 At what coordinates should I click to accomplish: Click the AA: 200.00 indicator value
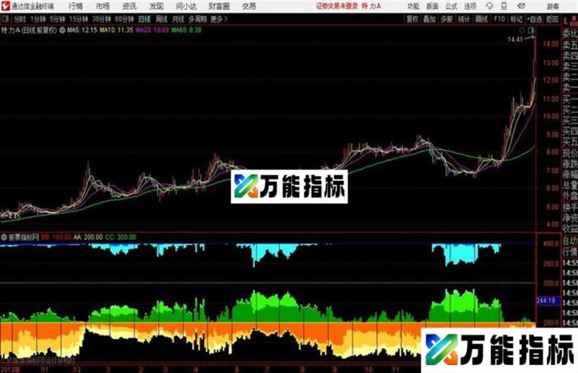87,237
